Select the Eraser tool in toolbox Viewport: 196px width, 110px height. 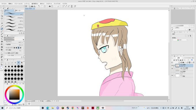coord(2,42)
